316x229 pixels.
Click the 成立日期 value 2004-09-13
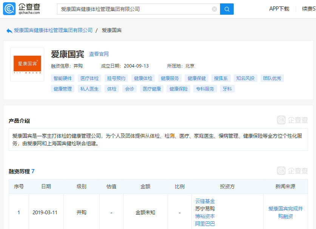tap(136, 66)
